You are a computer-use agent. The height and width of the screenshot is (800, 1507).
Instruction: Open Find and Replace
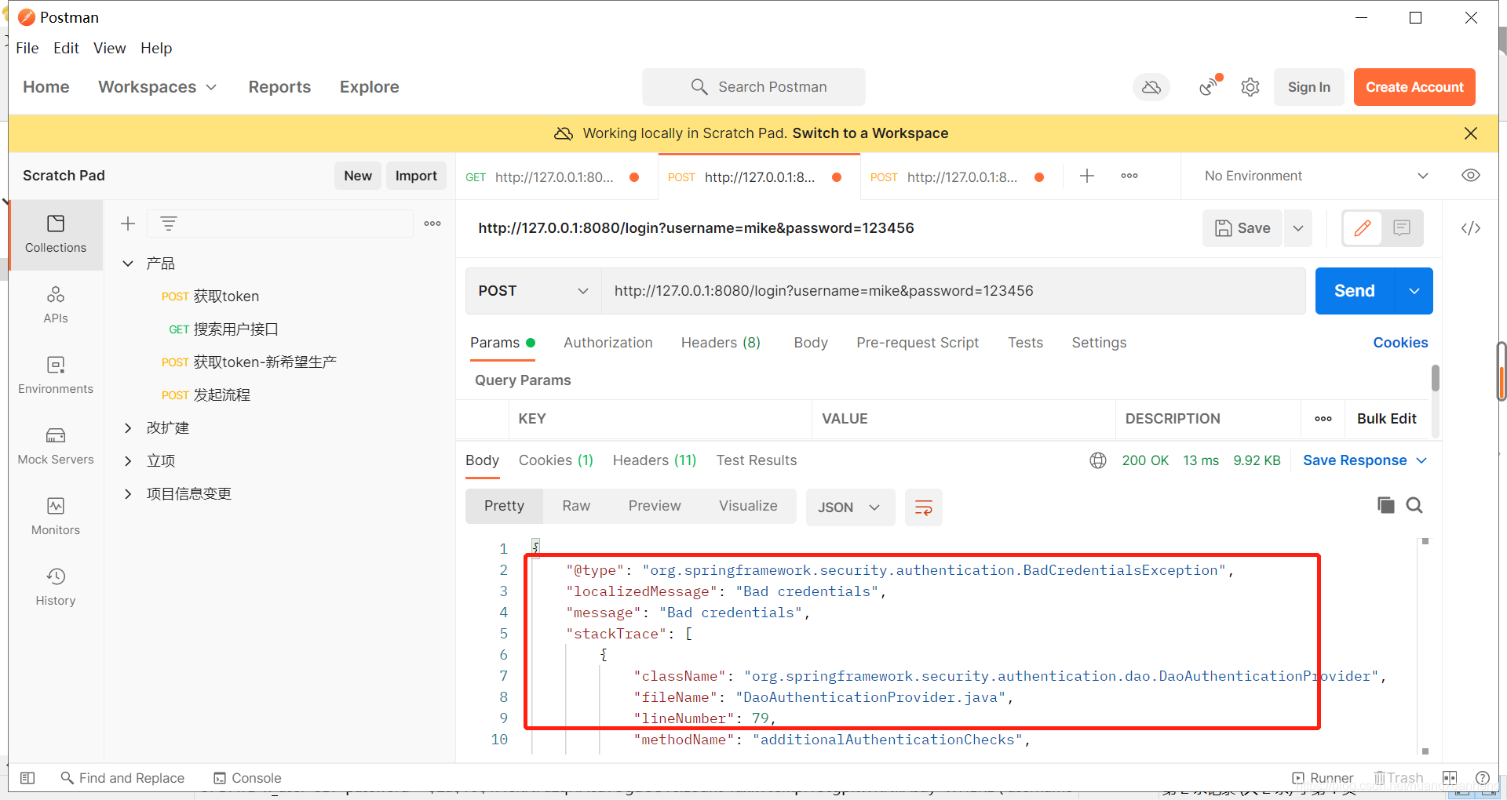click(x=123, y=778)
